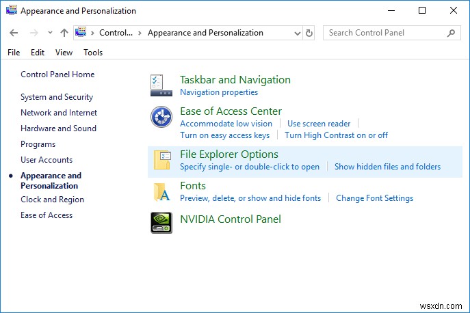Open the Tools menu
This screenshot has height=313, width=470.
click(93, 53)
